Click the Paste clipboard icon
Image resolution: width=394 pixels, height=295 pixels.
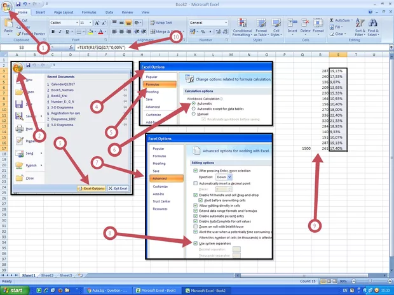tap(8, 23)
